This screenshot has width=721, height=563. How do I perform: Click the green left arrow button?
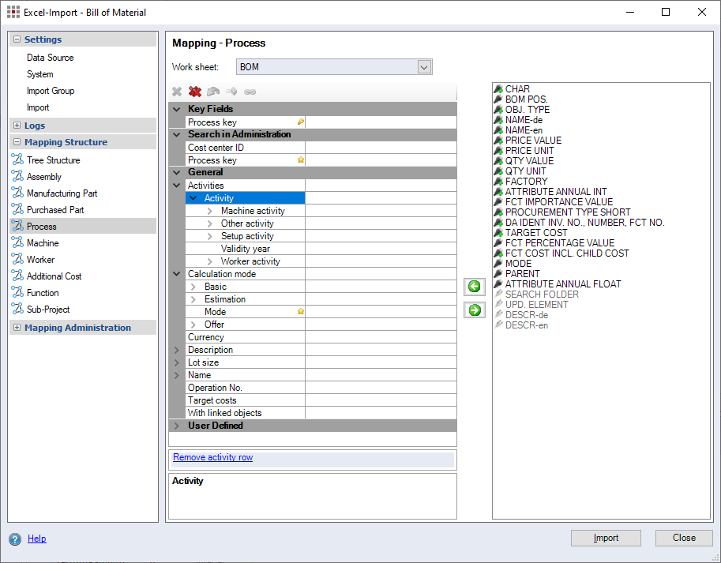(475, 287)
